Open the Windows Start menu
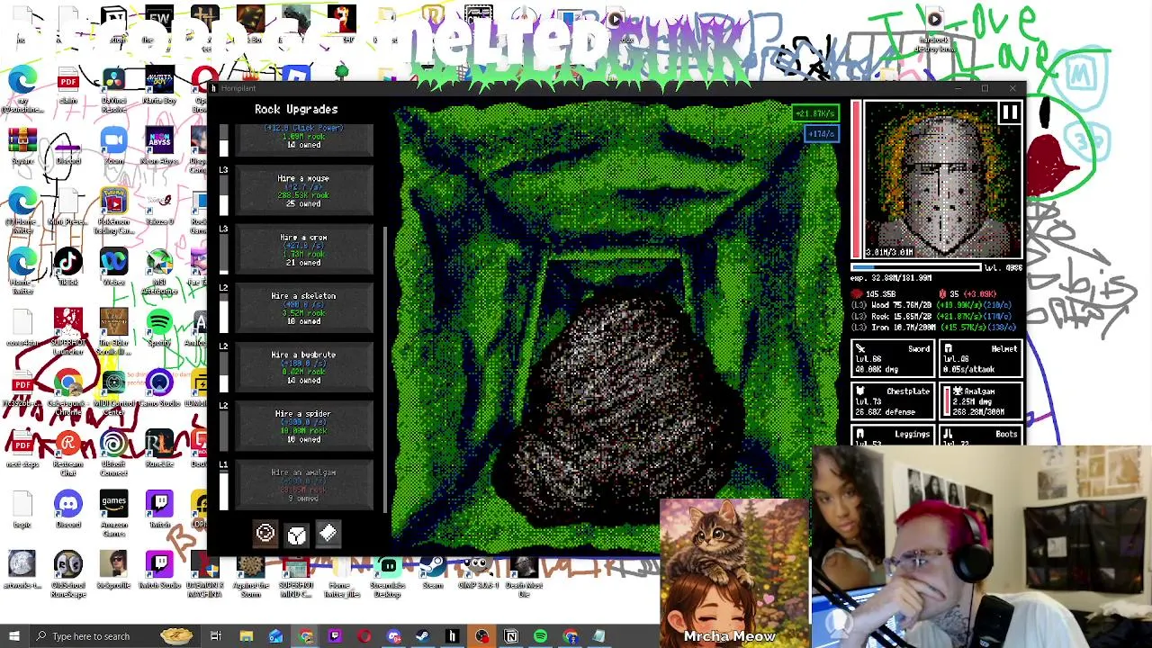This screenshot has height=648, width=1152. pyautogui.click(x=13, y=636)
